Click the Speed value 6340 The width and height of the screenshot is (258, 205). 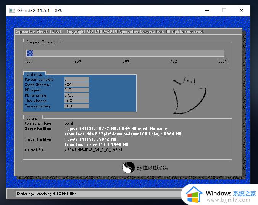point(76,85)
